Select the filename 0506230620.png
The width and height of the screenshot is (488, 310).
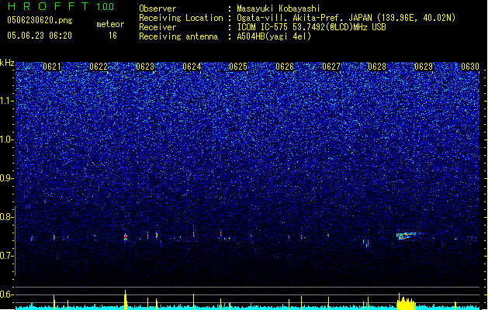[40, 21]
